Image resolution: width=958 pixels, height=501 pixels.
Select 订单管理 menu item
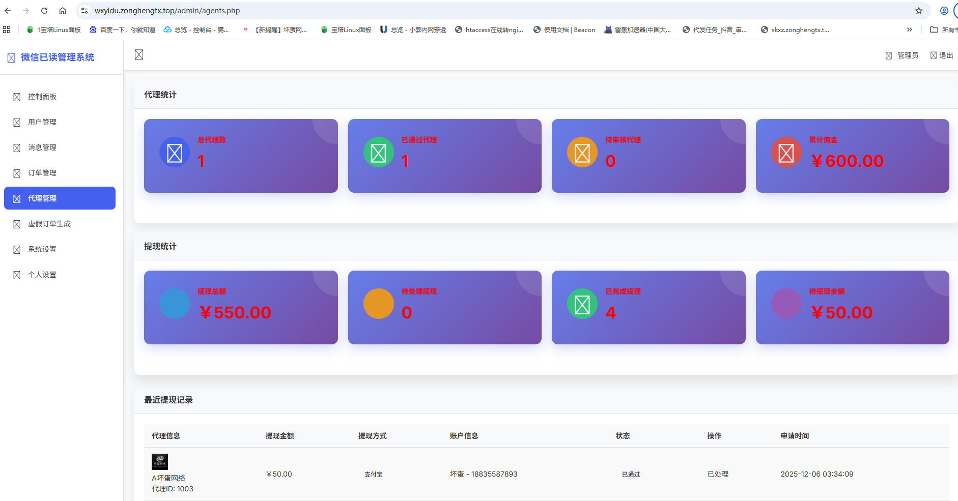(x=42, y=173)
